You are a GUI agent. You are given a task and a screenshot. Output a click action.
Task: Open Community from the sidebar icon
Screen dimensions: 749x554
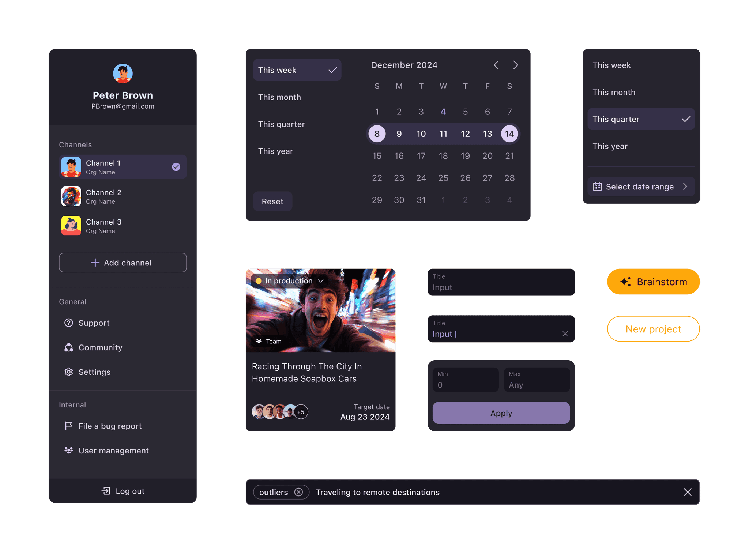coord(69,347)
